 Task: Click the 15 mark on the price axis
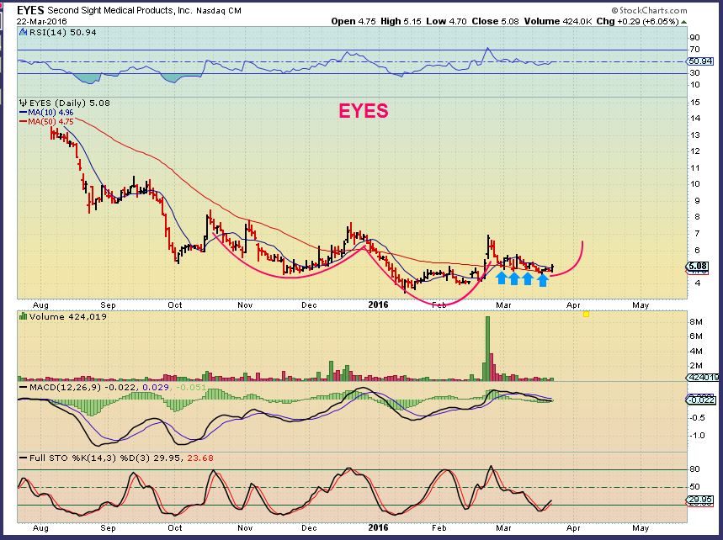(695, 102)
